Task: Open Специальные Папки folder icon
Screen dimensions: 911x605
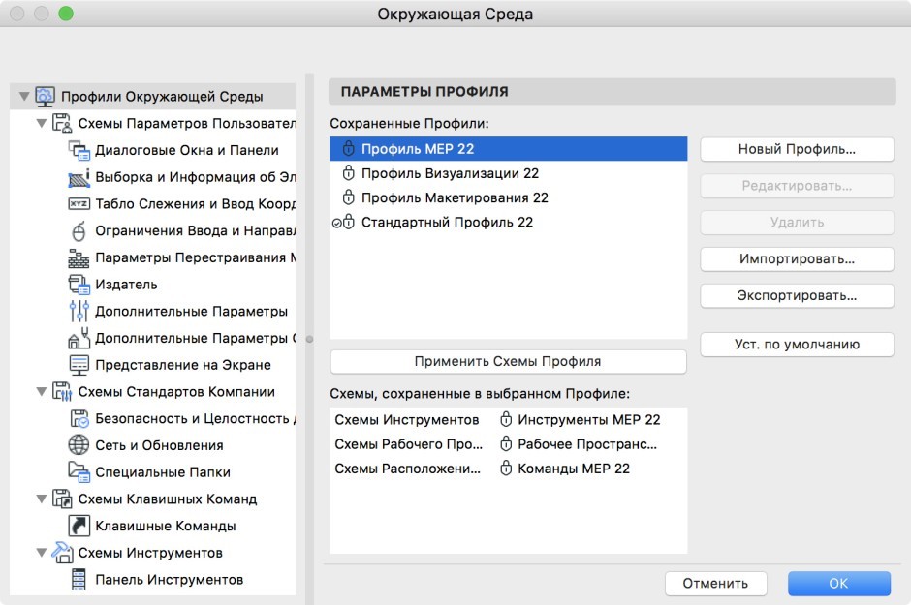Action: click(x=79, y=472)
